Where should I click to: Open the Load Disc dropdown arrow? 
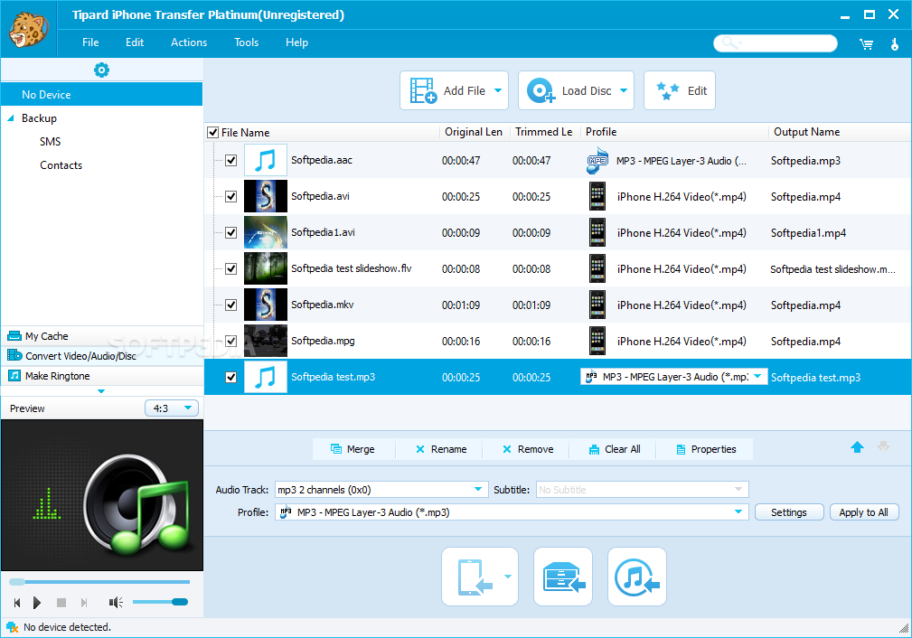pyautogui.click(x=624, y=90)
